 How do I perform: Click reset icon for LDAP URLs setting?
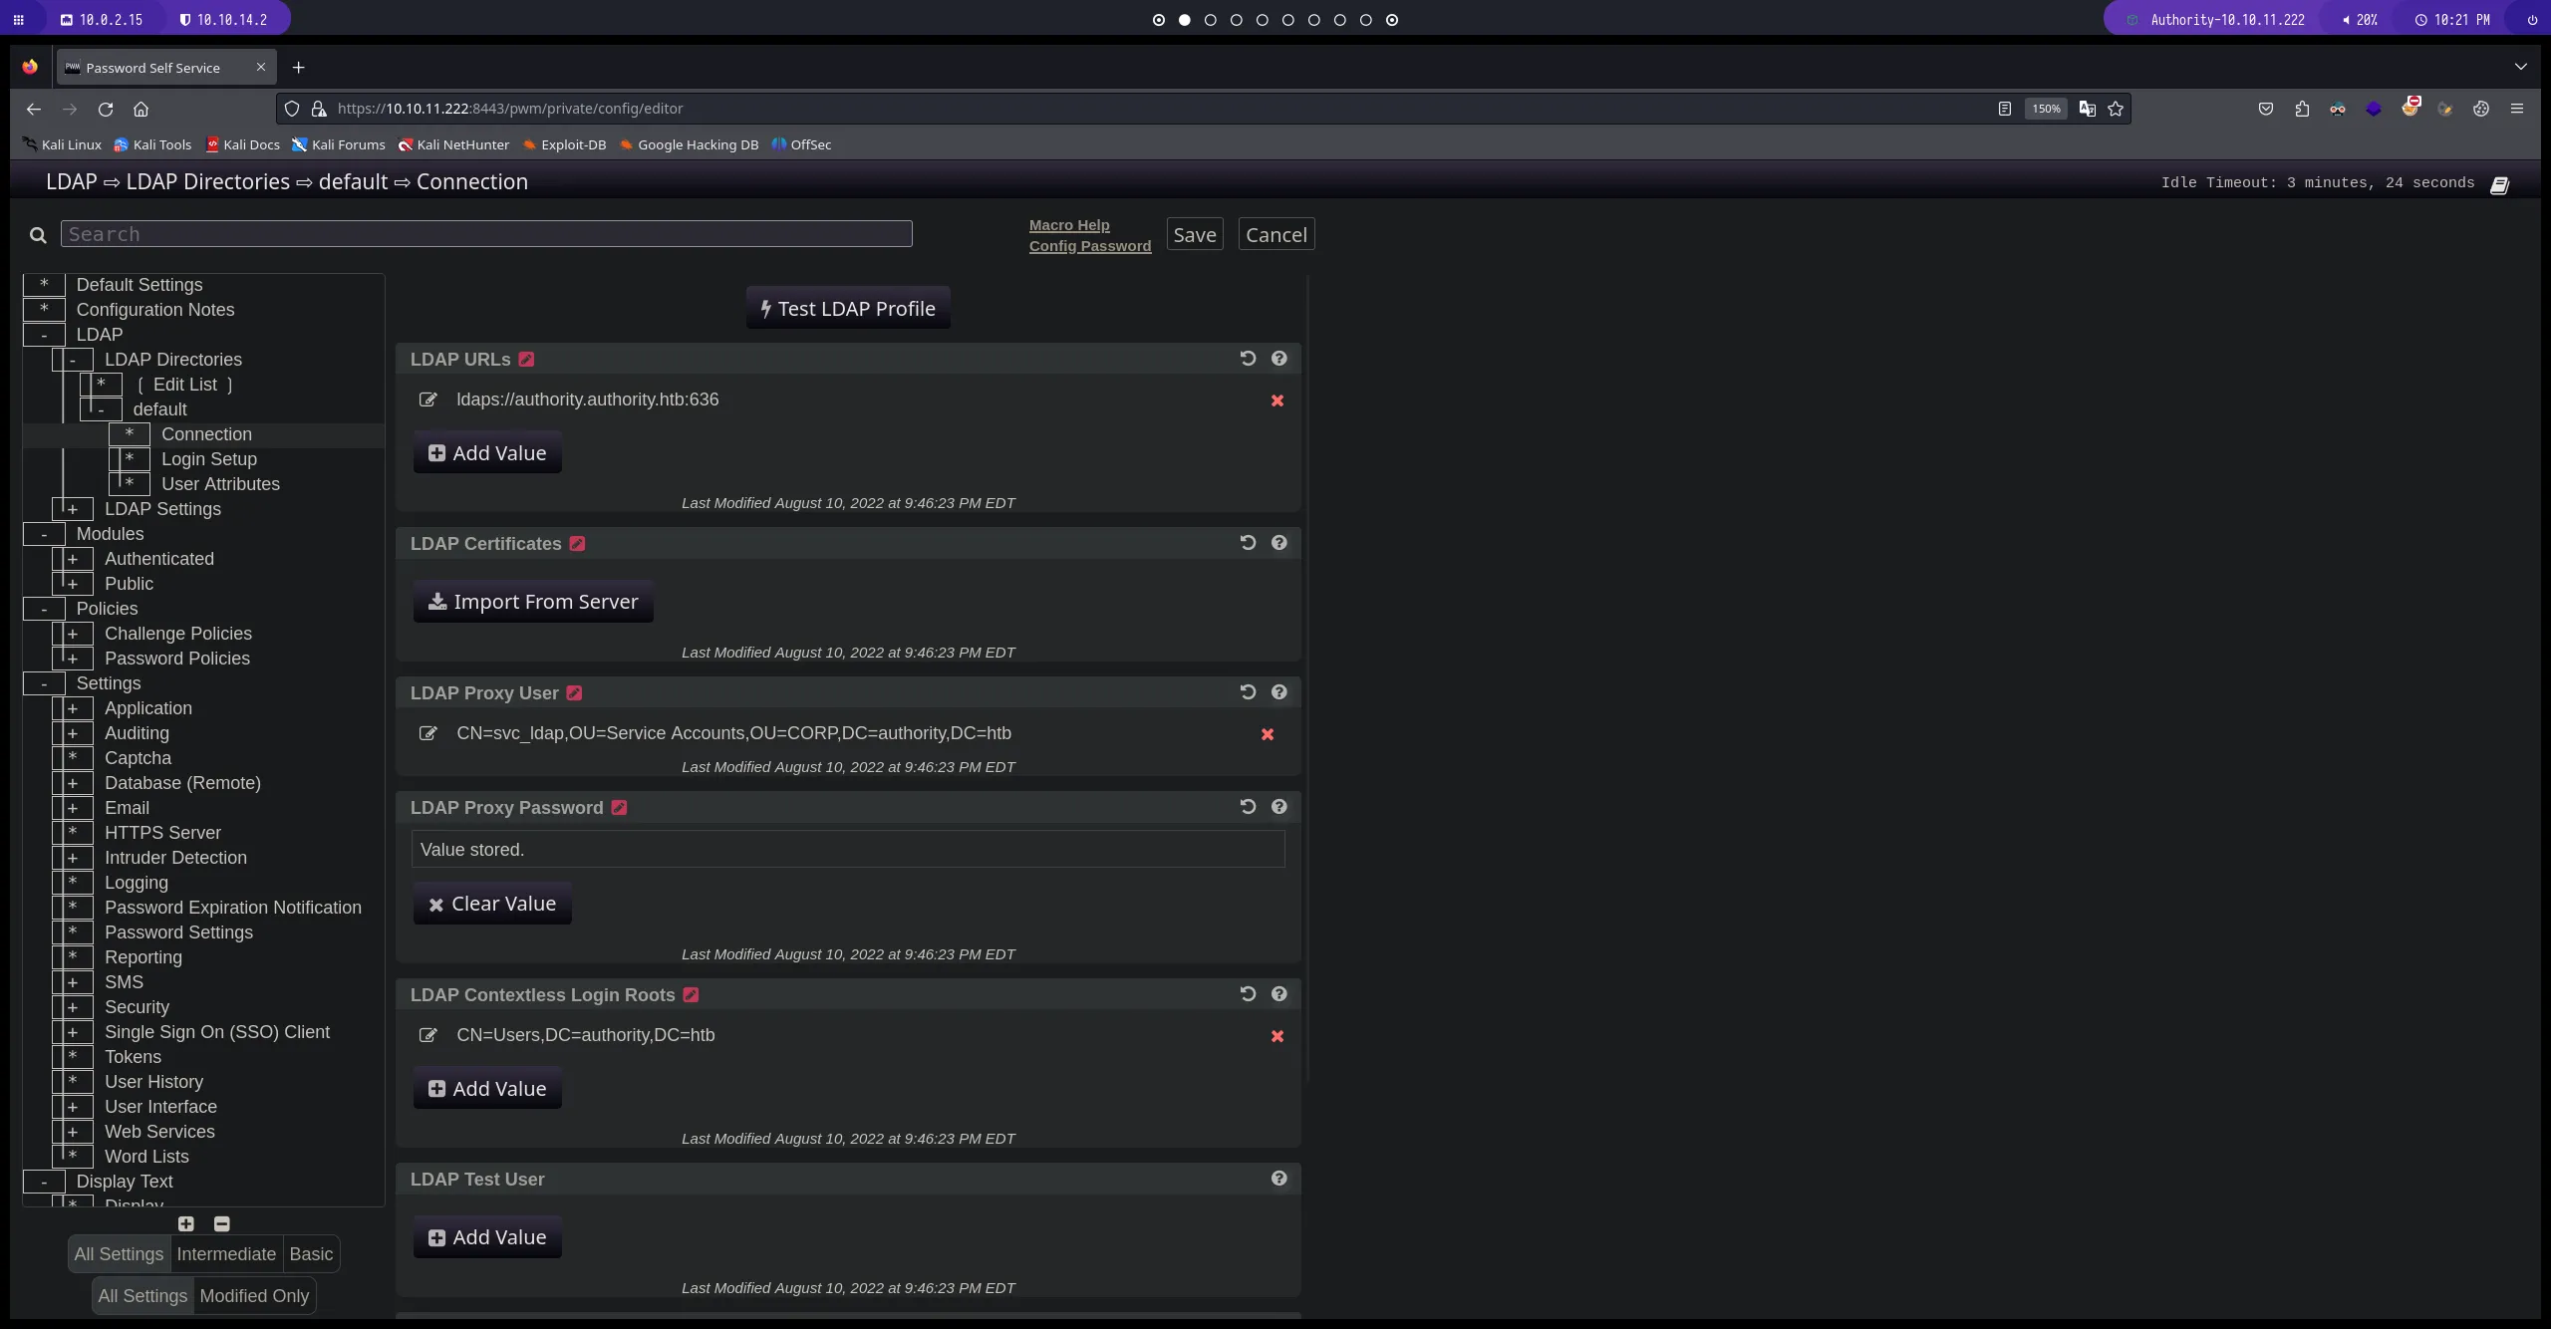pyautogui.click(x=1248, y=359)
